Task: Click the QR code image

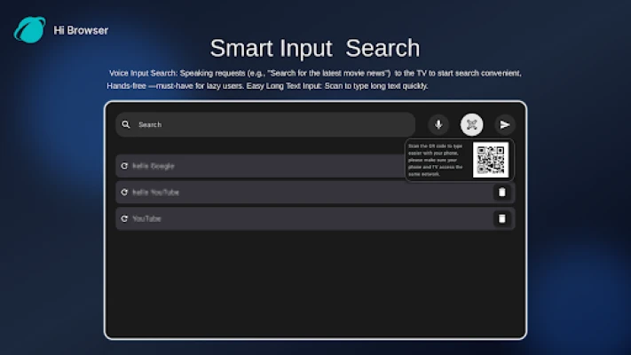Action: point(491,160)
